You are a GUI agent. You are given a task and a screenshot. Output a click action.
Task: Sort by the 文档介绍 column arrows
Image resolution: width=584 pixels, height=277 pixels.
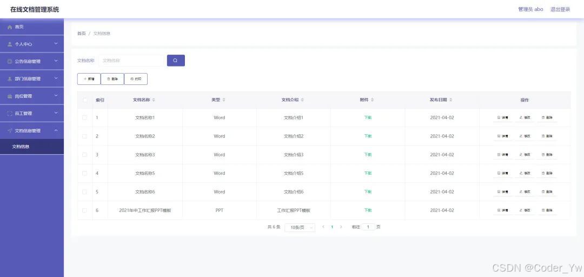coord(302,100)
